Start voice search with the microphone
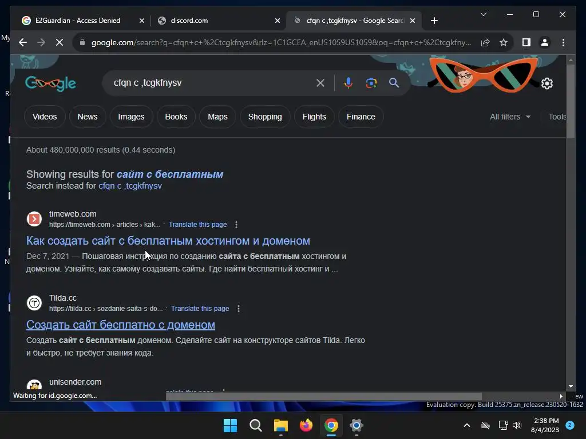 click(x=349, y=83)
